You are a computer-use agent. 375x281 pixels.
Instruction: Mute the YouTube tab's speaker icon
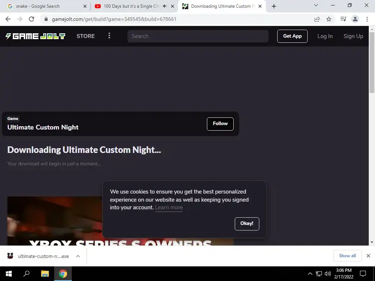(x=164, y=6)
